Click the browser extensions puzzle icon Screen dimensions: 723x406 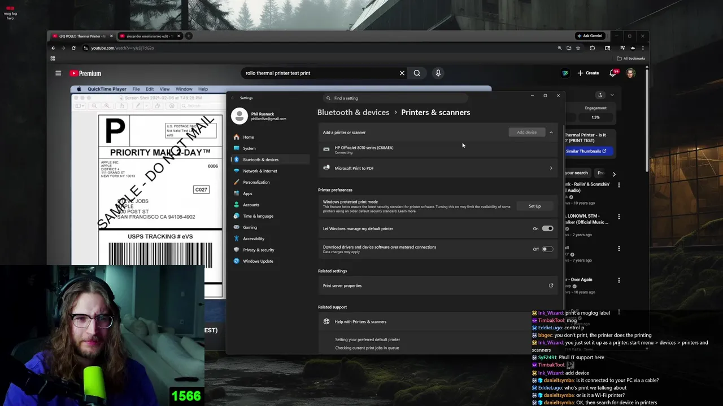(593, 48)
